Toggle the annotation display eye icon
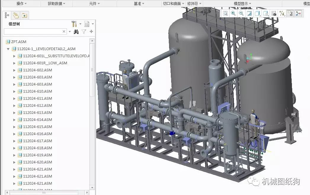 [x=290, y=13]
